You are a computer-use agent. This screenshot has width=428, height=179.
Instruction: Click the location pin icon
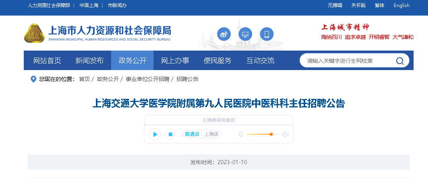click(x=33, y=79)
